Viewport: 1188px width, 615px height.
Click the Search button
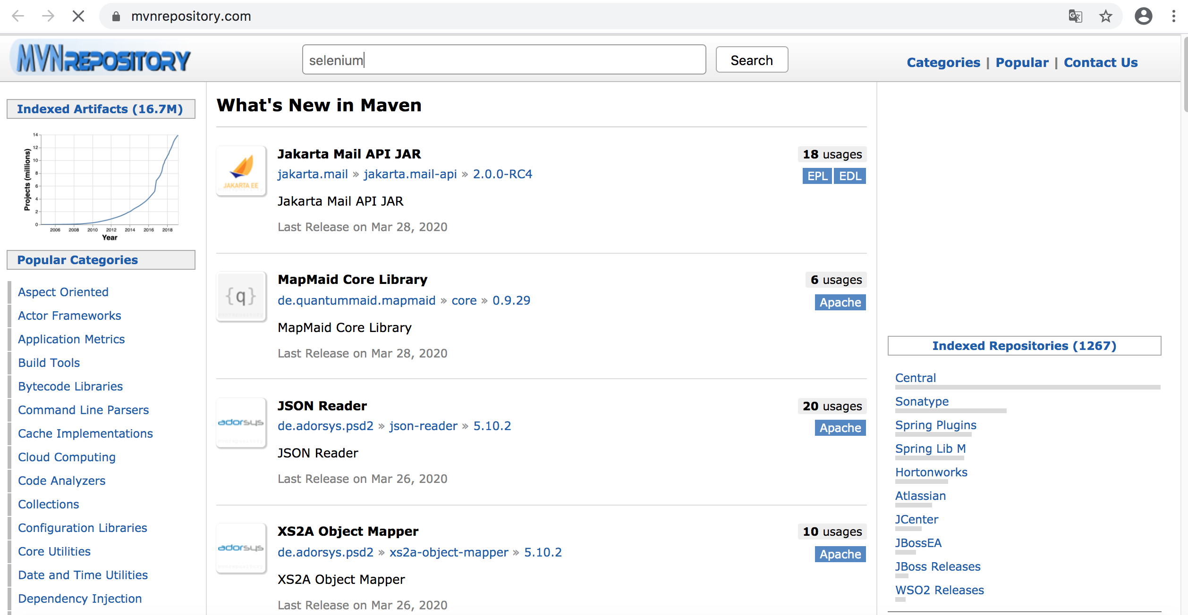(x=752, y=60)
